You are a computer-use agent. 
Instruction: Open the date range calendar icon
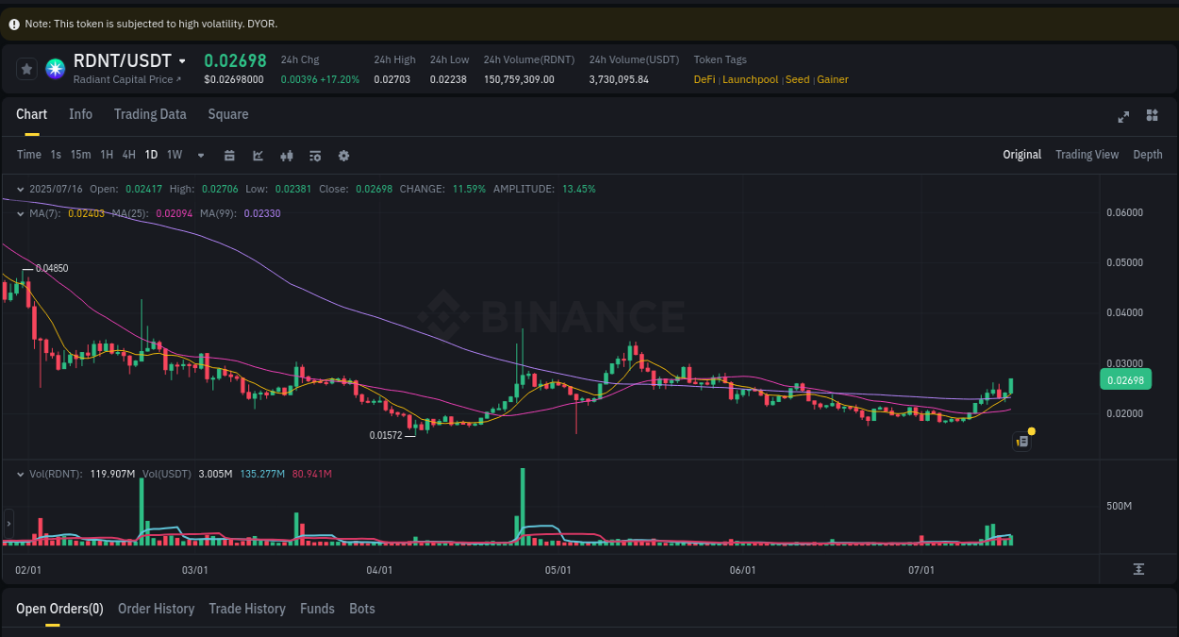click(229, 155)
